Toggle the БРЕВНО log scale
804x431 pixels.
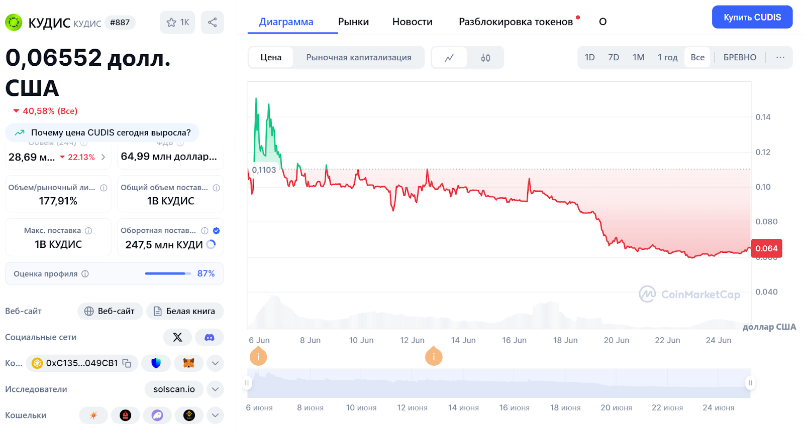[x=740, y=57]
